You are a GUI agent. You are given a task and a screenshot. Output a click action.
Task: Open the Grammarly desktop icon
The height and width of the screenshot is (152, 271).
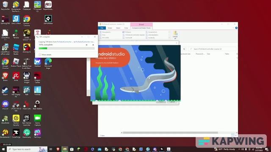pyautogui.click(x=27, y=133)
